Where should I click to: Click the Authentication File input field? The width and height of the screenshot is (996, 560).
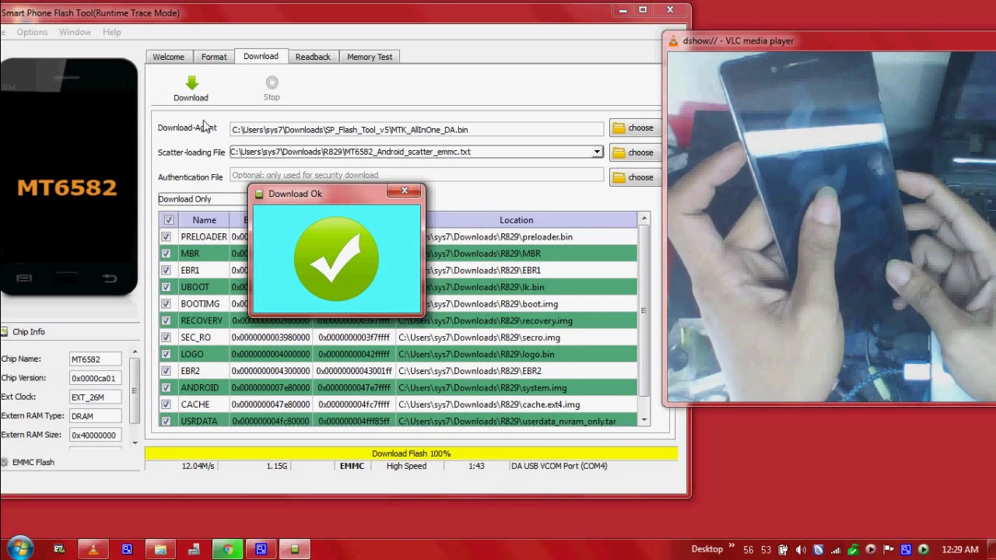416,176
